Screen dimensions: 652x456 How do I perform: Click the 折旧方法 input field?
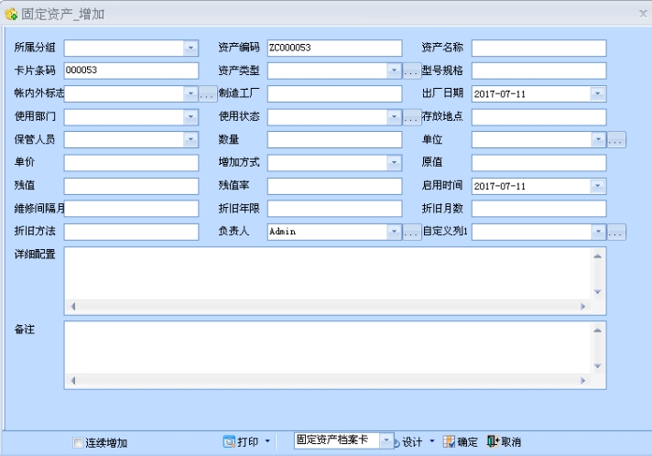[x=131, y=232]
